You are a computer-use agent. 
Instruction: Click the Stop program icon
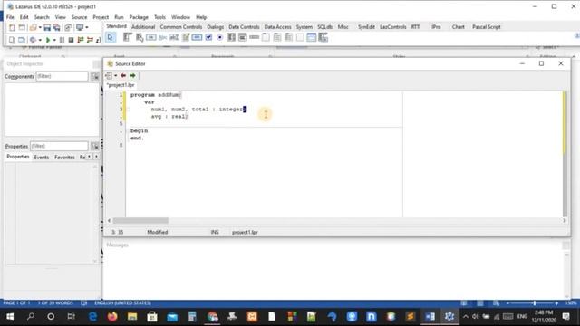click(x=71, y=40)
